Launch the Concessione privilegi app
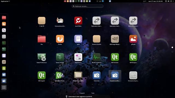 click(x=60, y=21)
